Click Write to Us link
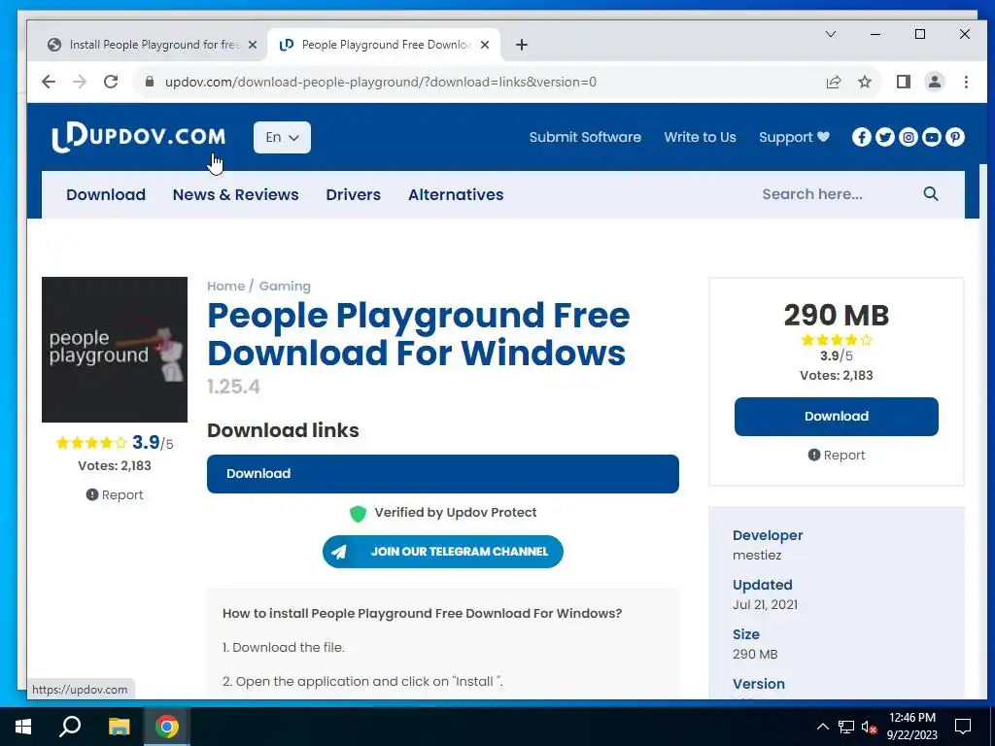This screenshot has width=995, height=746. coord(700,137)
